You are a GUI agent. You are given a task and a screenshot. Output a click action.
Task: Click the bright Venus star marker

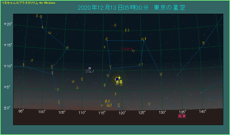[x=119, y=78]
